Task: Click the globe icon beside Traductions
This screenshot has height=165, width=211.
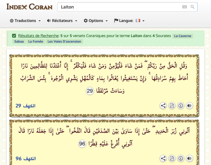Action: [x=12, y=21]
